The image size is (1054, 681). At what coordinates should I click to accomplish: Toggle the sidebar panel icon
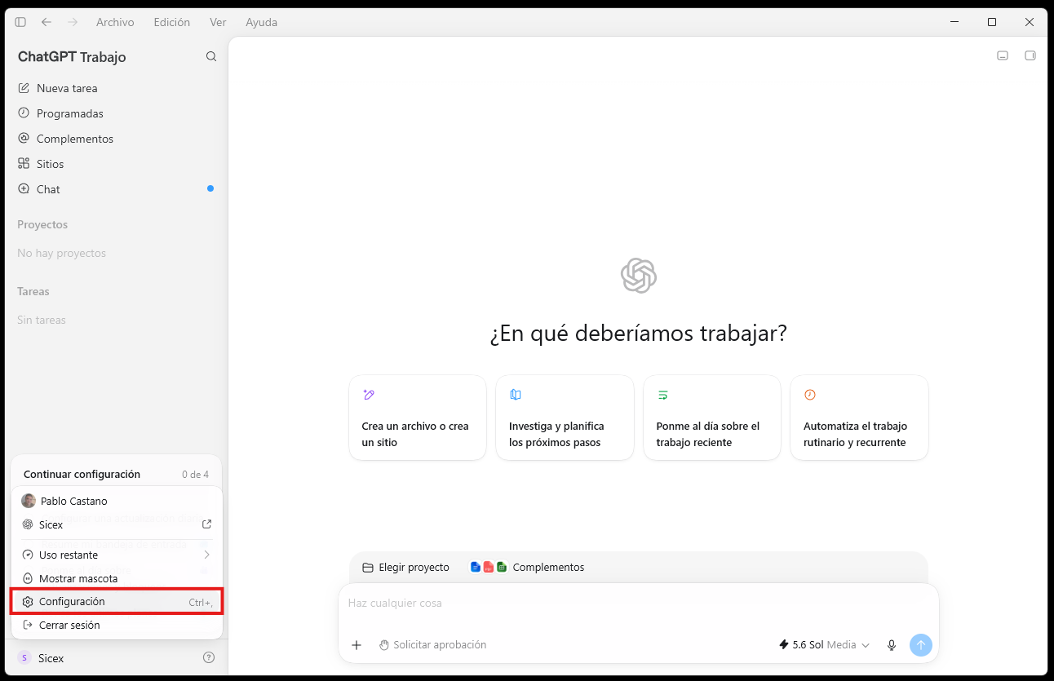click(20, 22)
